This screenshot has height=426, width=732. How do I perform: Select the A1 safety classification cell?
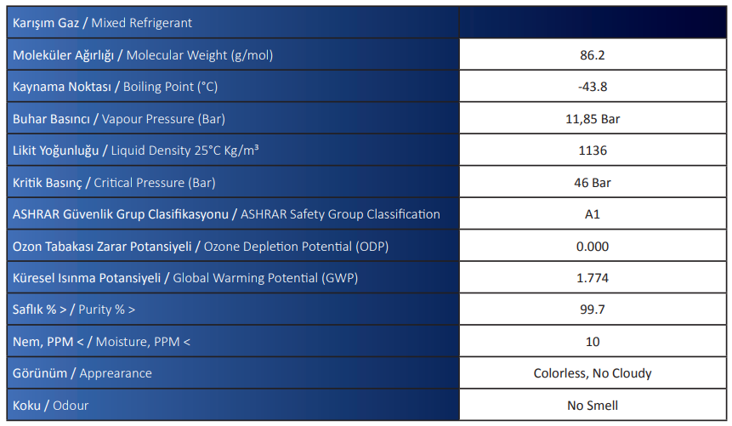(593, 214)
